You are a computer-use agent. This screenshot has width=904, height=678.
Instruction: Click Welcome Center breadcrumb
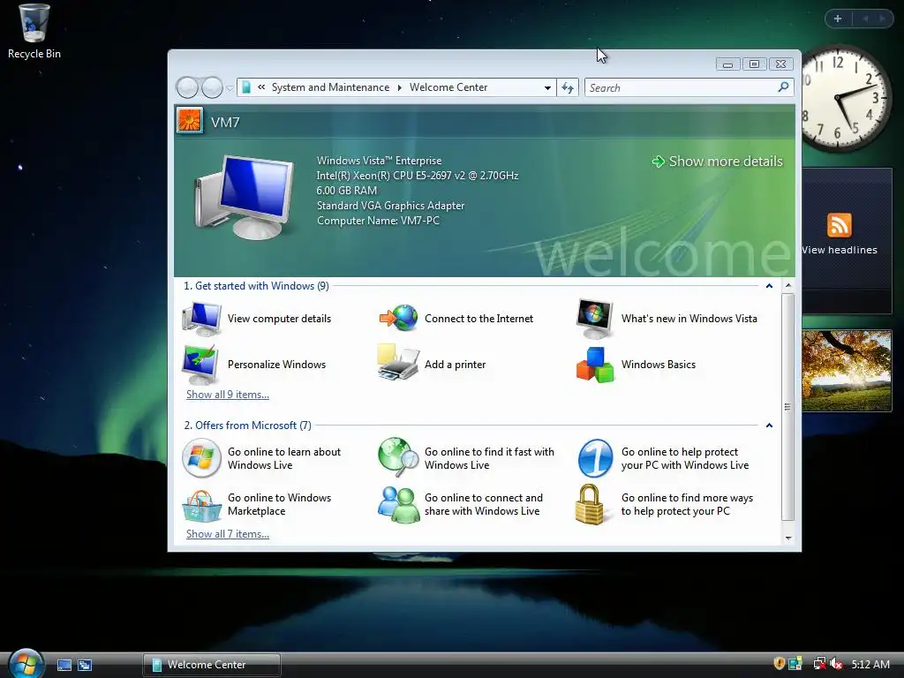point(448,87)
